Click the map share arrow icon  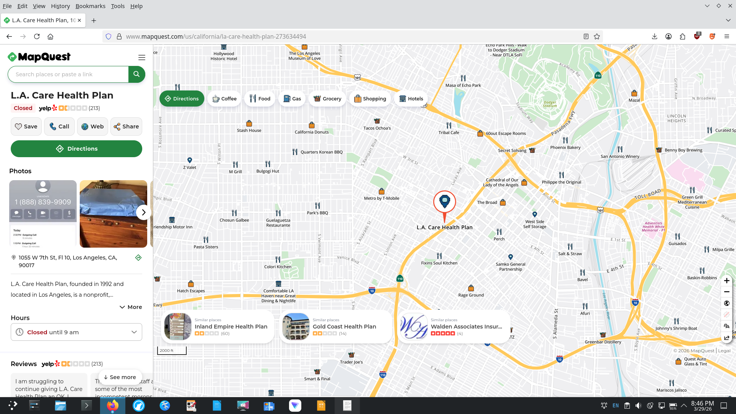(x=726, y=338)
